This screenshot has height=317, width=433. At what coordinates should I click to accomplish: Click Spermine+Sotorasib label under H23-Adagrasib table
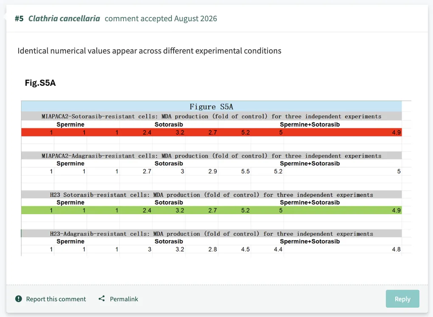309,241
